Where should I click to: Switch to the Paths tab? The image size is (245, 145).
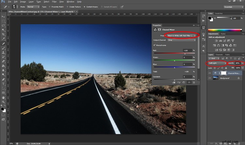[x=227, y=54]
